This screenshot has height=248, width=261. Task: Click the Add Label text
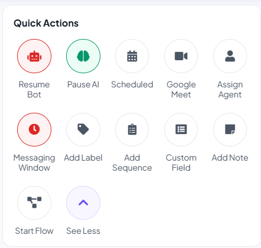click(x=83, y=158)
